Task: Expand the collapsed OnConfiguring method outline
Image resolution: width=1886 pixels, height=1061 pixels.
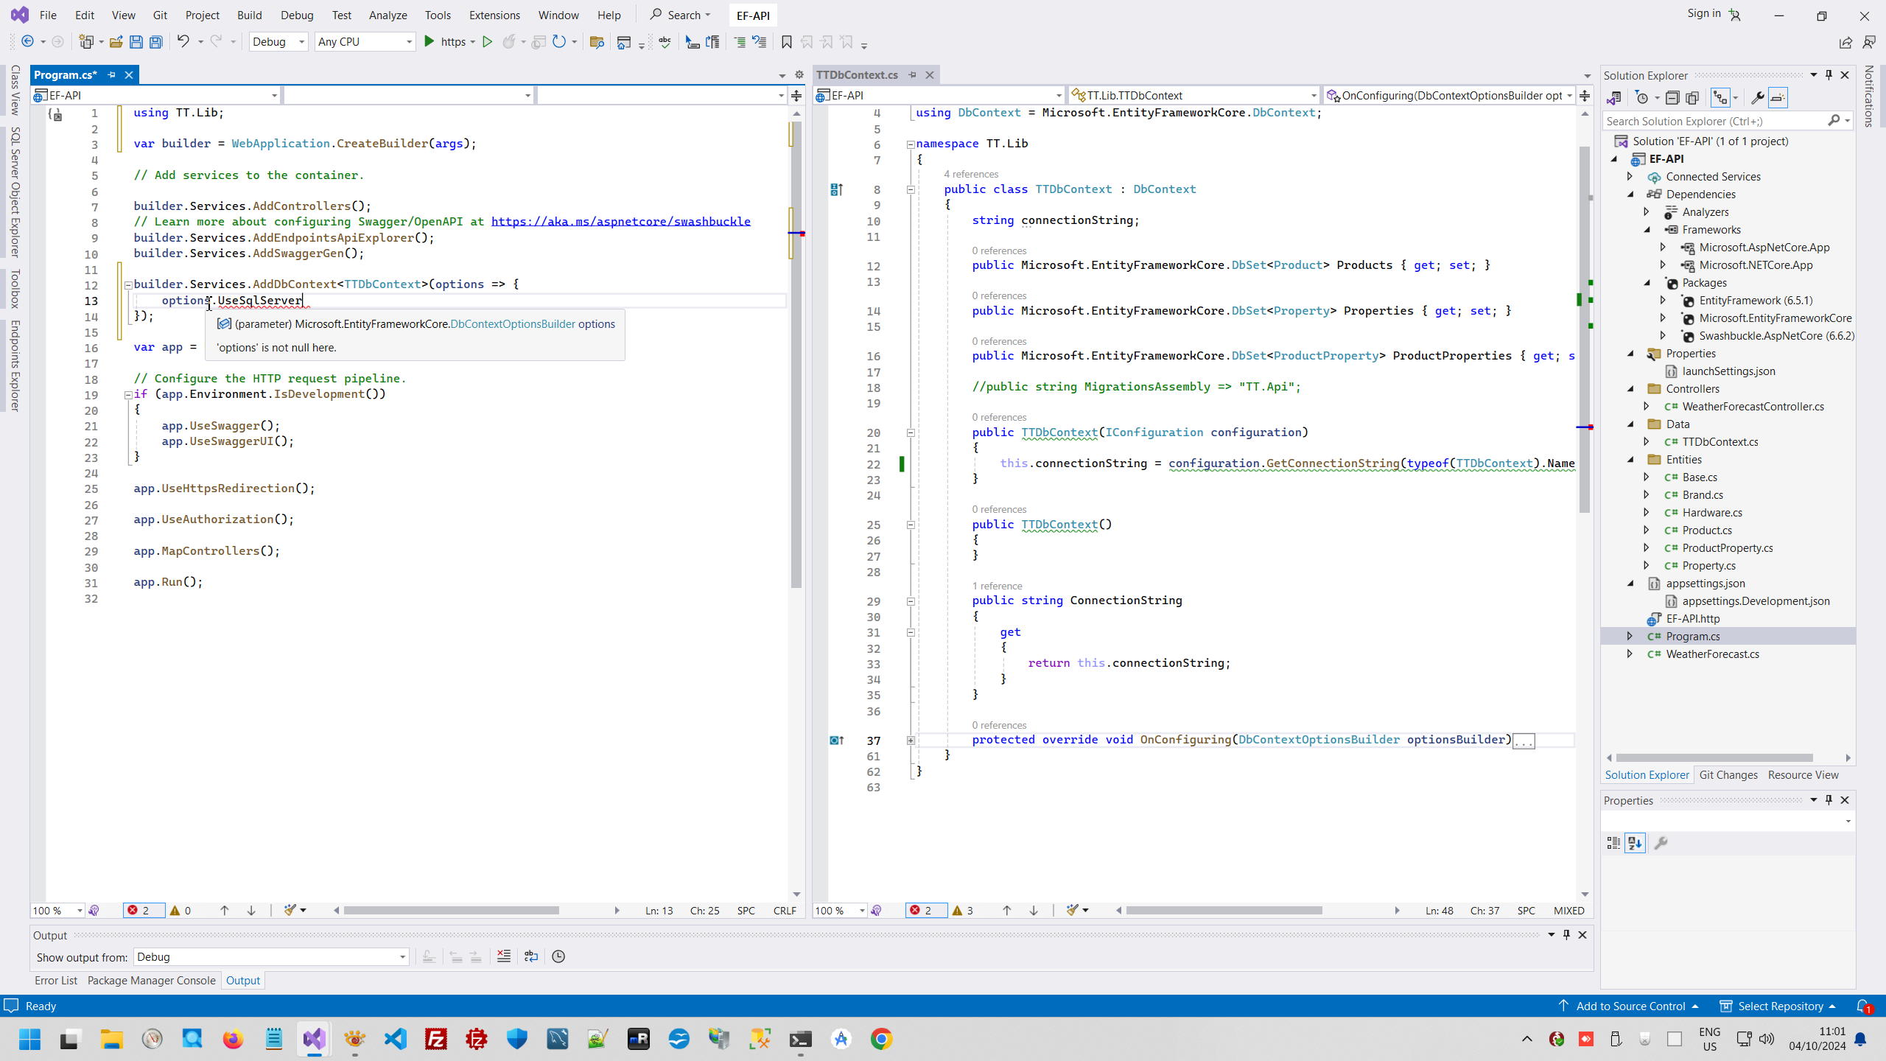Action: click(911, 740)
